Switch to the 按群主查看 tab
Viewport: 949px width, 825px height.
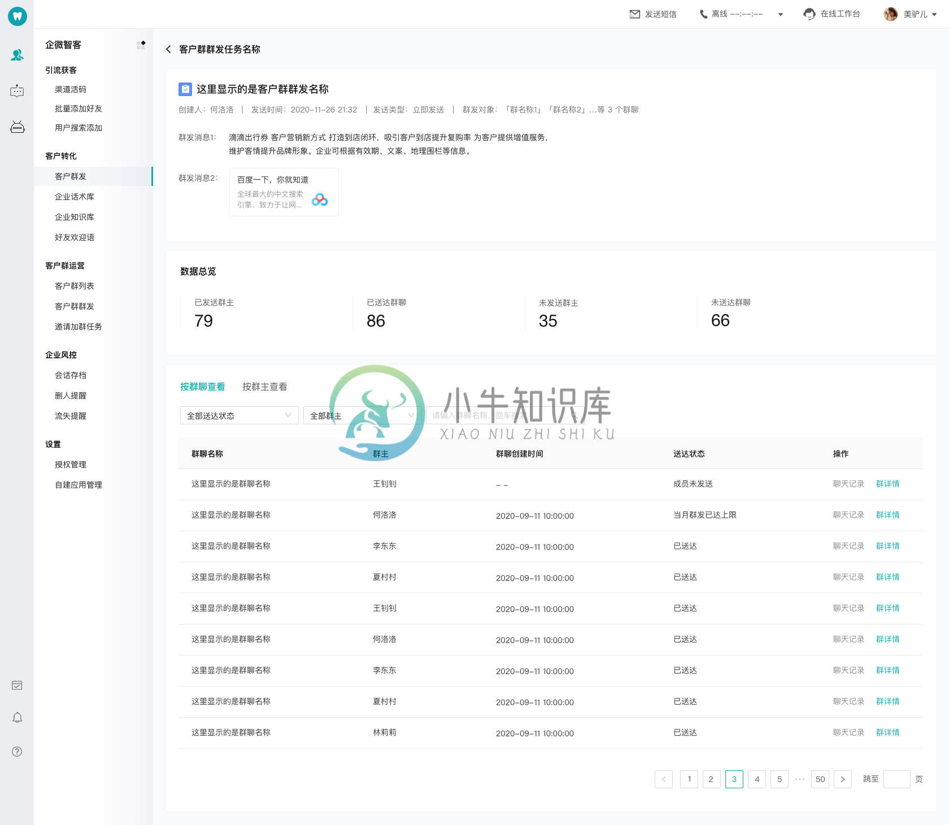[x=265, y=387]
